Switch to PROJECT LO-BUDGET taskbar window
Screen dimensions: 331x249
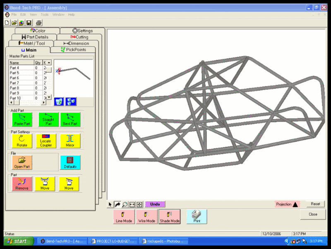click(x=113, y=241)
